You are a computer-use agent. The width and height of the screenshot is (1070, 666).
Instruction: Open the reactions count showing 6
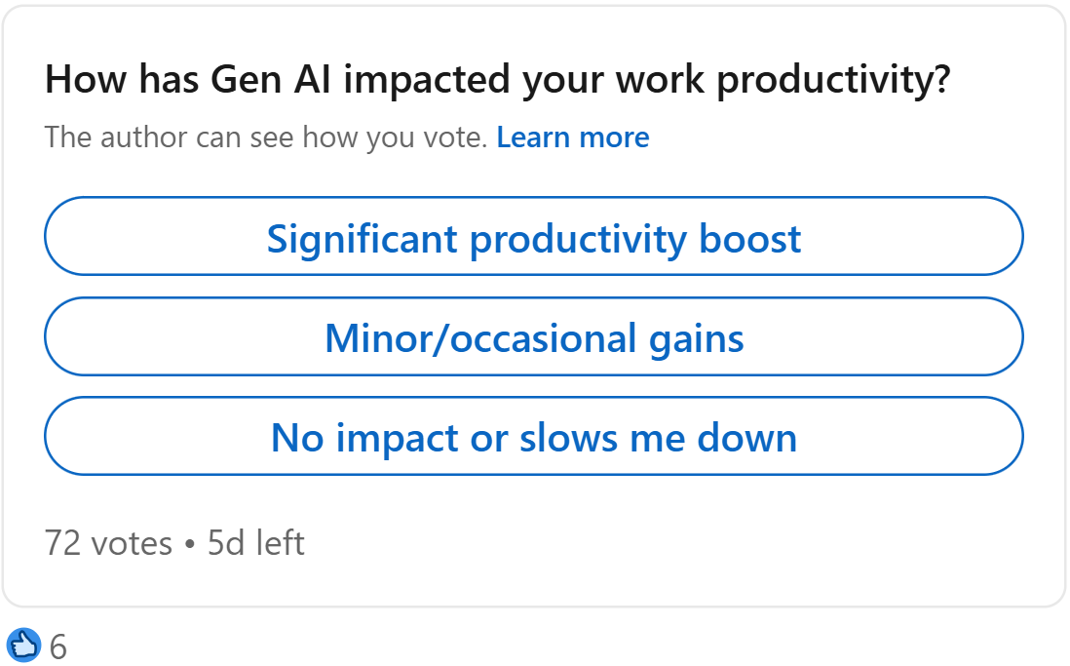tap(58, 646)
